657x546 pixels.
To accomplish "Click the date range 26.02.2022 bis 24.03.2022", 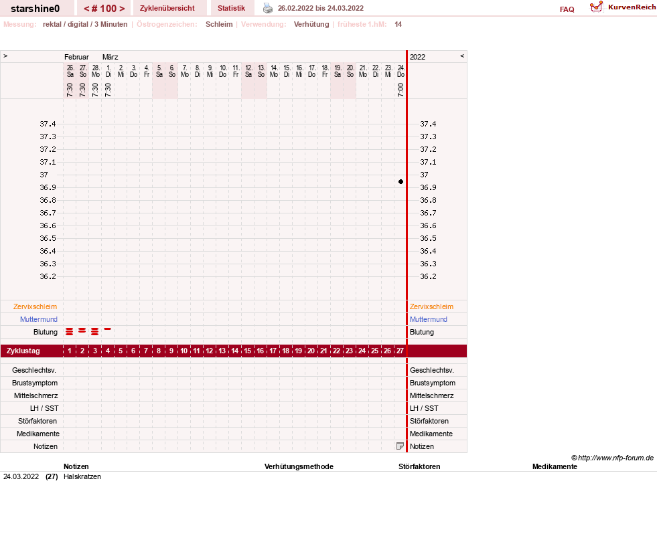I will click(321, 9).
